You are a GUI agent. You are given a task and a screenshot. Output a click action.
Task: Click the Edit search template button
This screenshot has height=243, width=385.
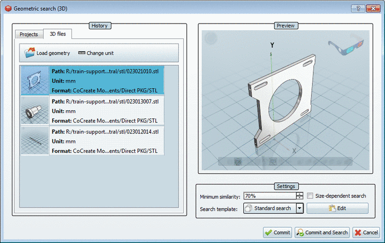[337, 208]
